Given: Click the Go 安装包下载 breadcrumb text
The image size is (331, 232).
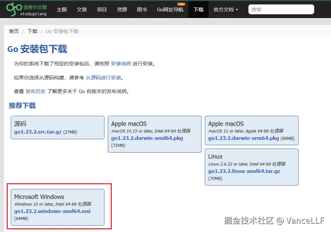Looking at the screenshot, I should click(62, 31).
